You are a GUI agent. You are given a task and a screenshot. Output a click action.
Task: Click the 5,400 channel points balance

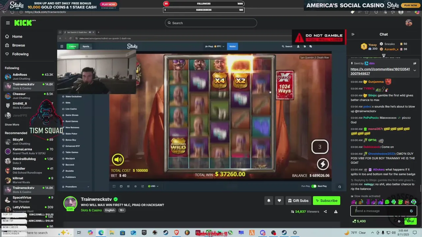click(359, 221)
